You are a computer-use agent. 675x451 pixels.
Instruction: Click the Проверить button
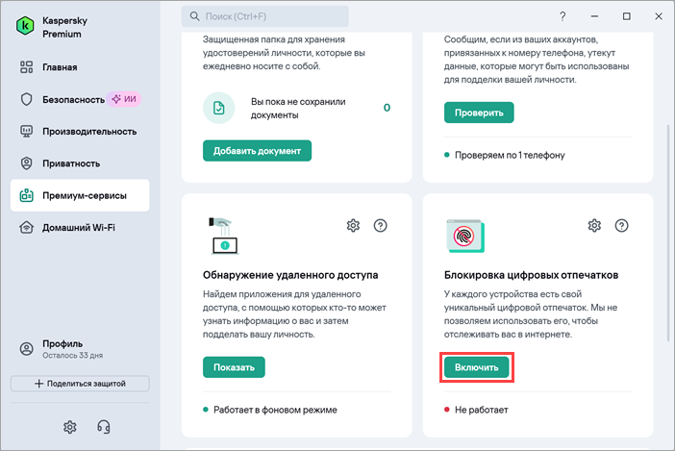tap(479, 113)
